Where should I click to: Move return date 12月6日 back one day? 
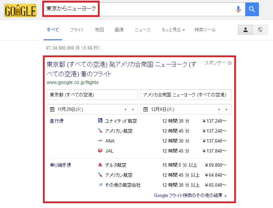(219, 110)
